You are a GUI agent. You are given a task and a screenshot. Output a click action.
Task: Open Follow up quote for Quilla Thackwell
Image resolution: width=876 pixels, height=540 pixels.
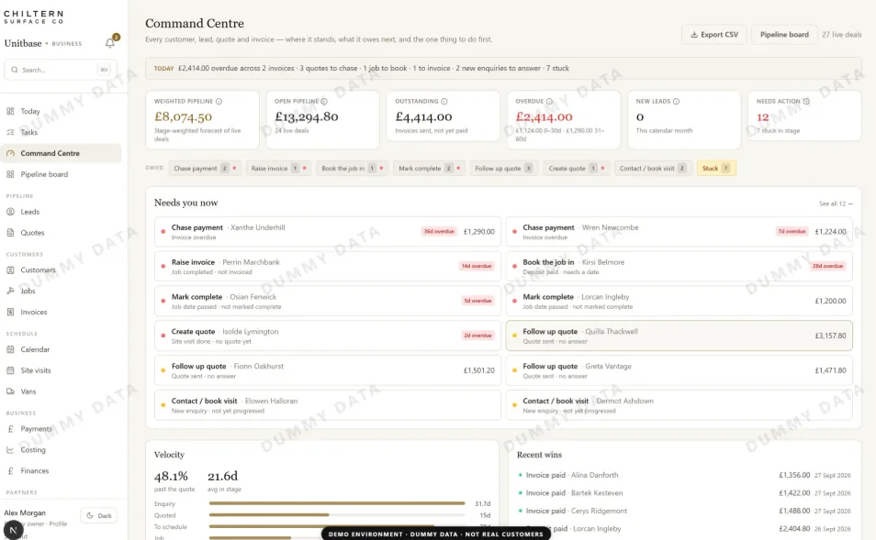pos(679,336)
